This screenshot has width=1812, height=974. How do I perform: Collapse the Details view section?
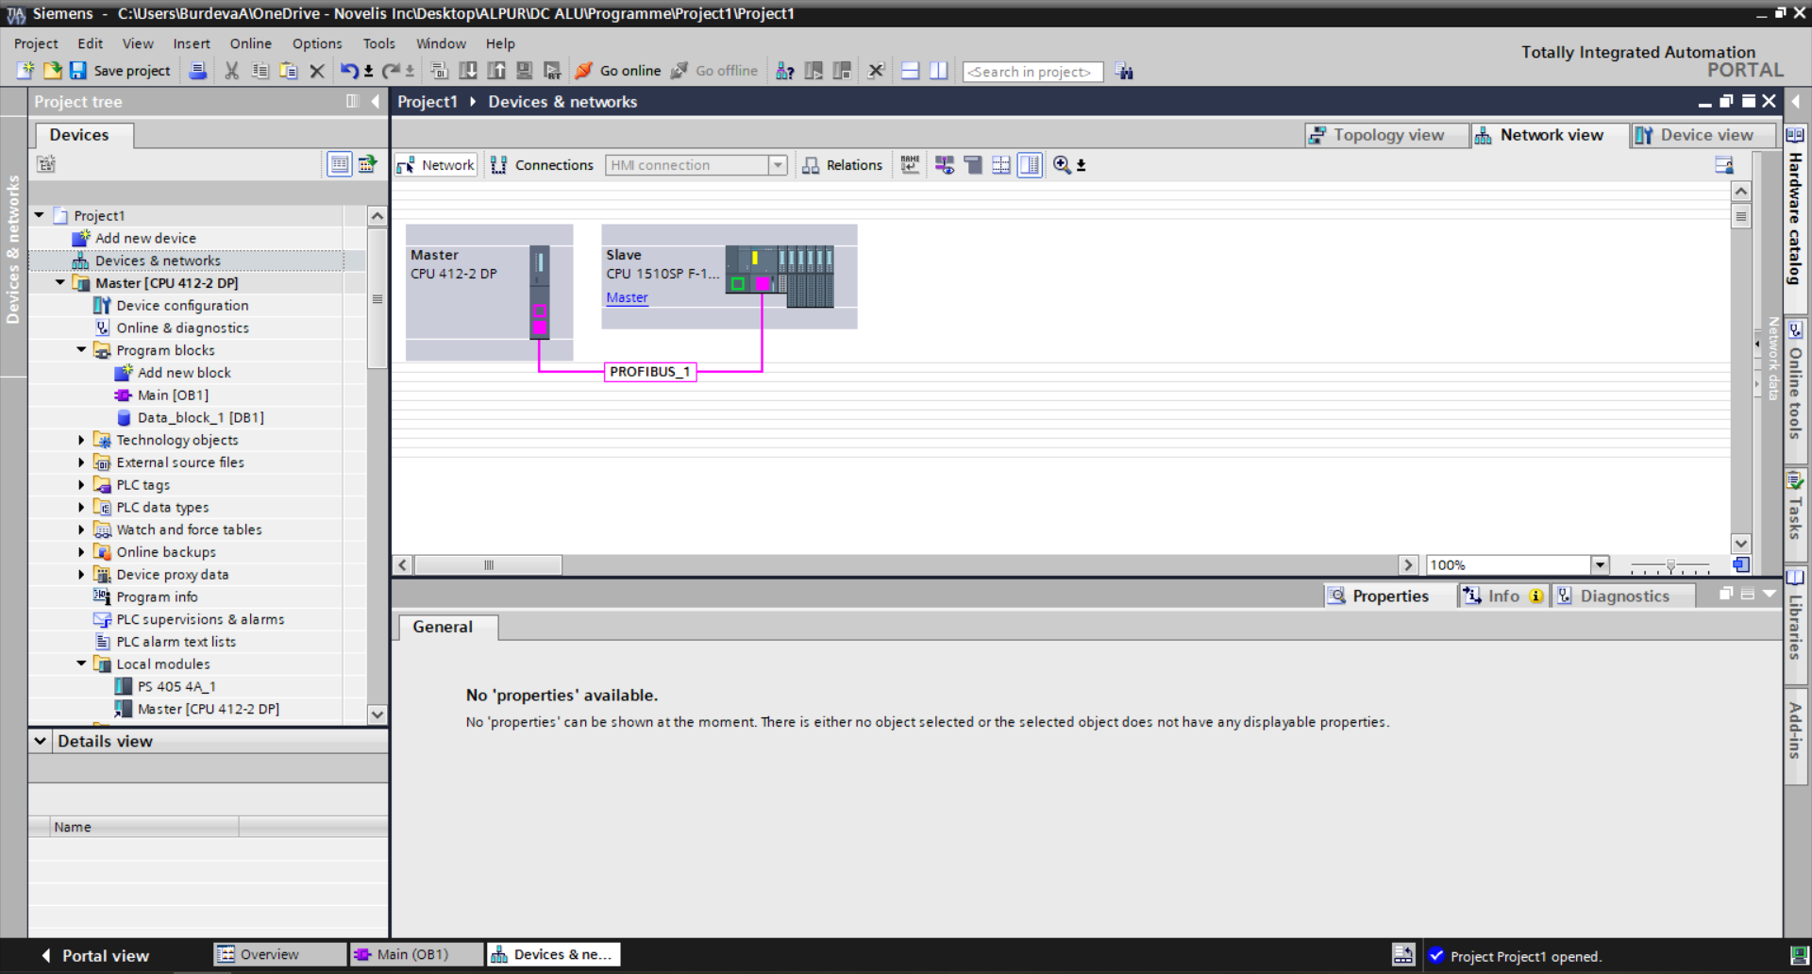click(x=41, y=741)
